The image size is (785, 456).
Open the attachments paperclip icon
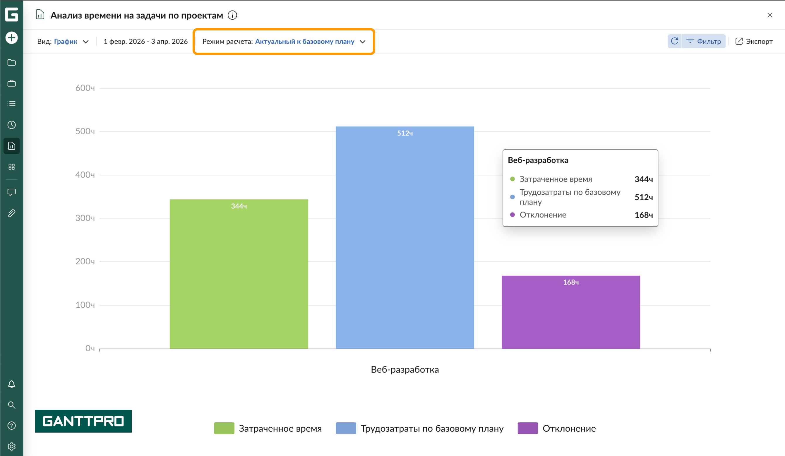11,213
